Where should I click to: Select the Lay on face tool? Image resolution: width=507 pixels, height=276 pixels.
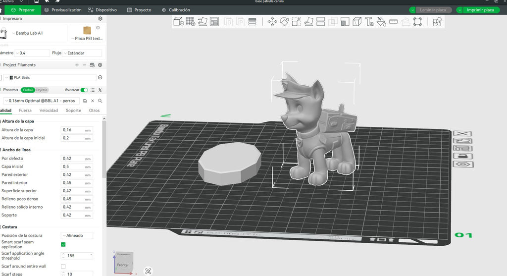(309, 22)
